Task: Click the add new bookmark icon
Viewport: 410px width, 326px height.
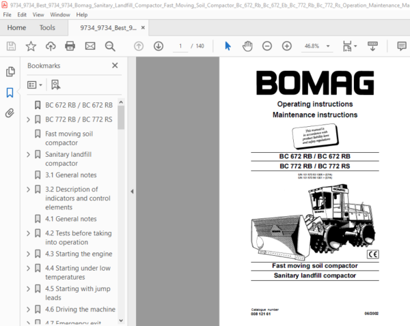Action: [x=56, y=85]
